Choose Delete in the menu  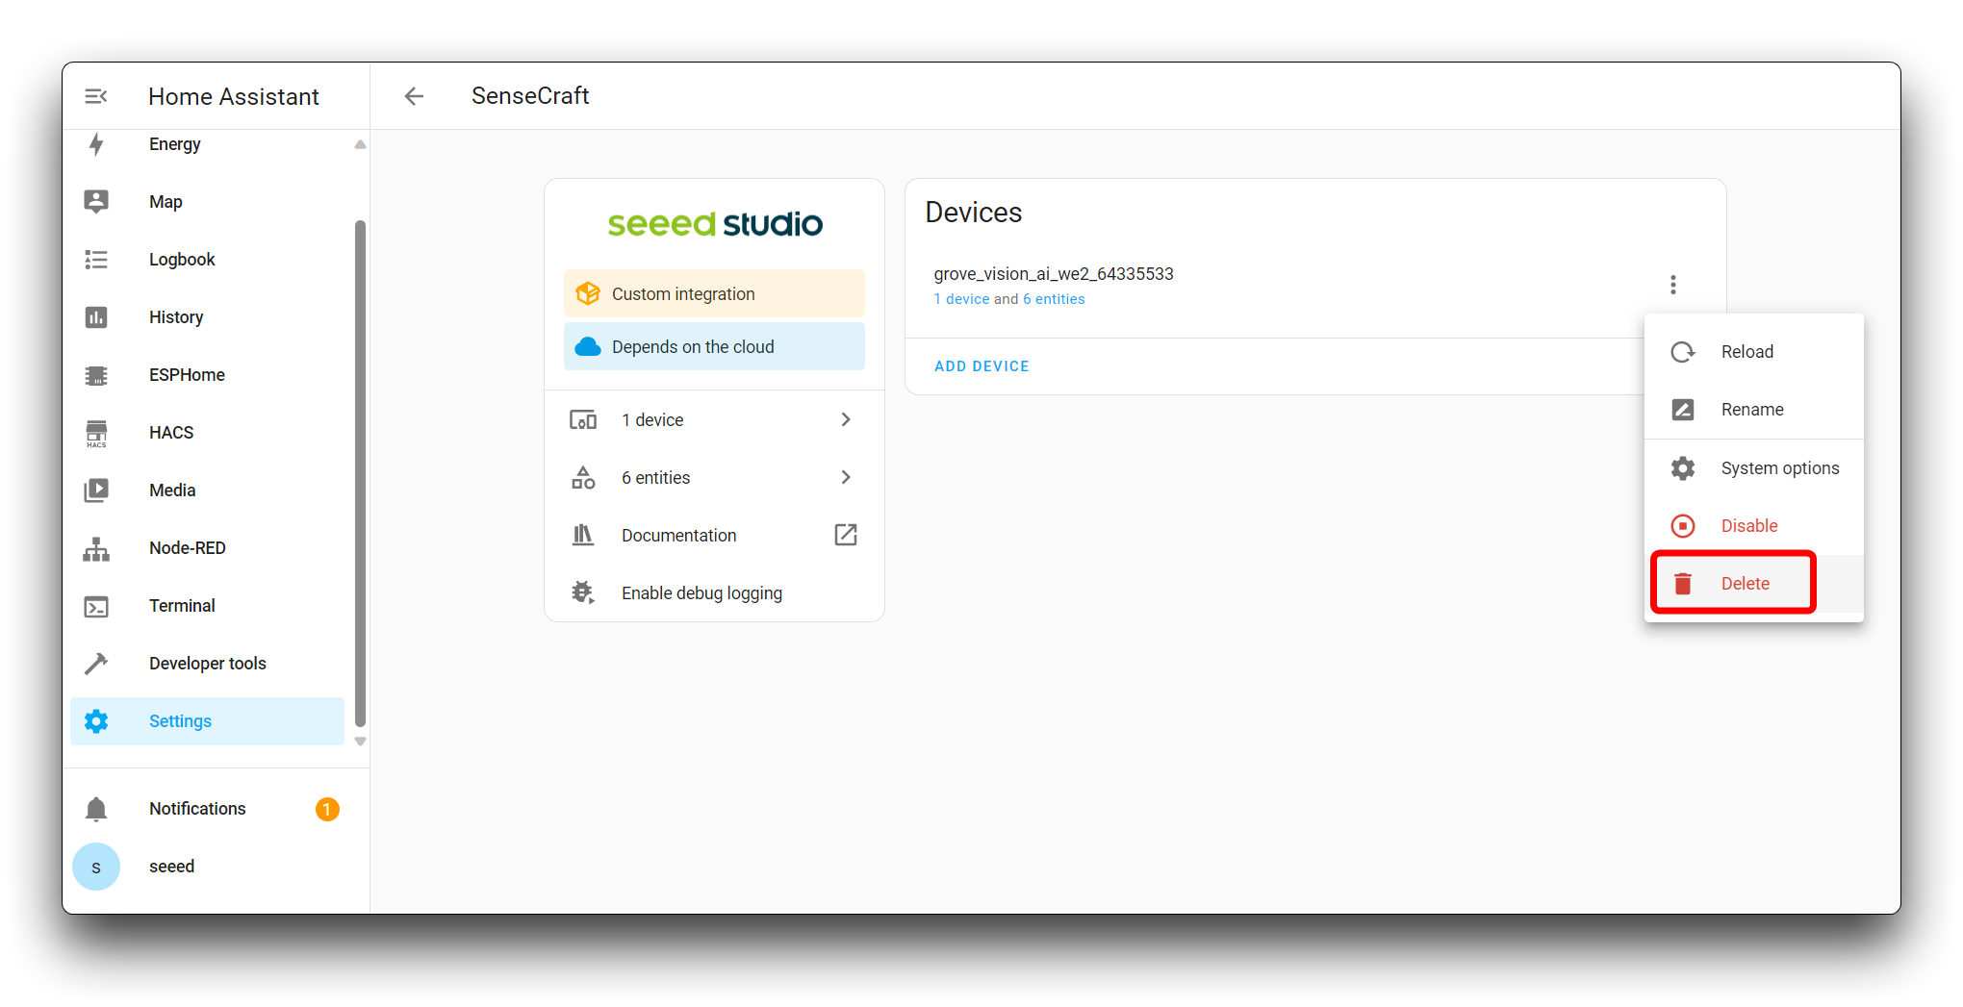[x=1754, y=584]
